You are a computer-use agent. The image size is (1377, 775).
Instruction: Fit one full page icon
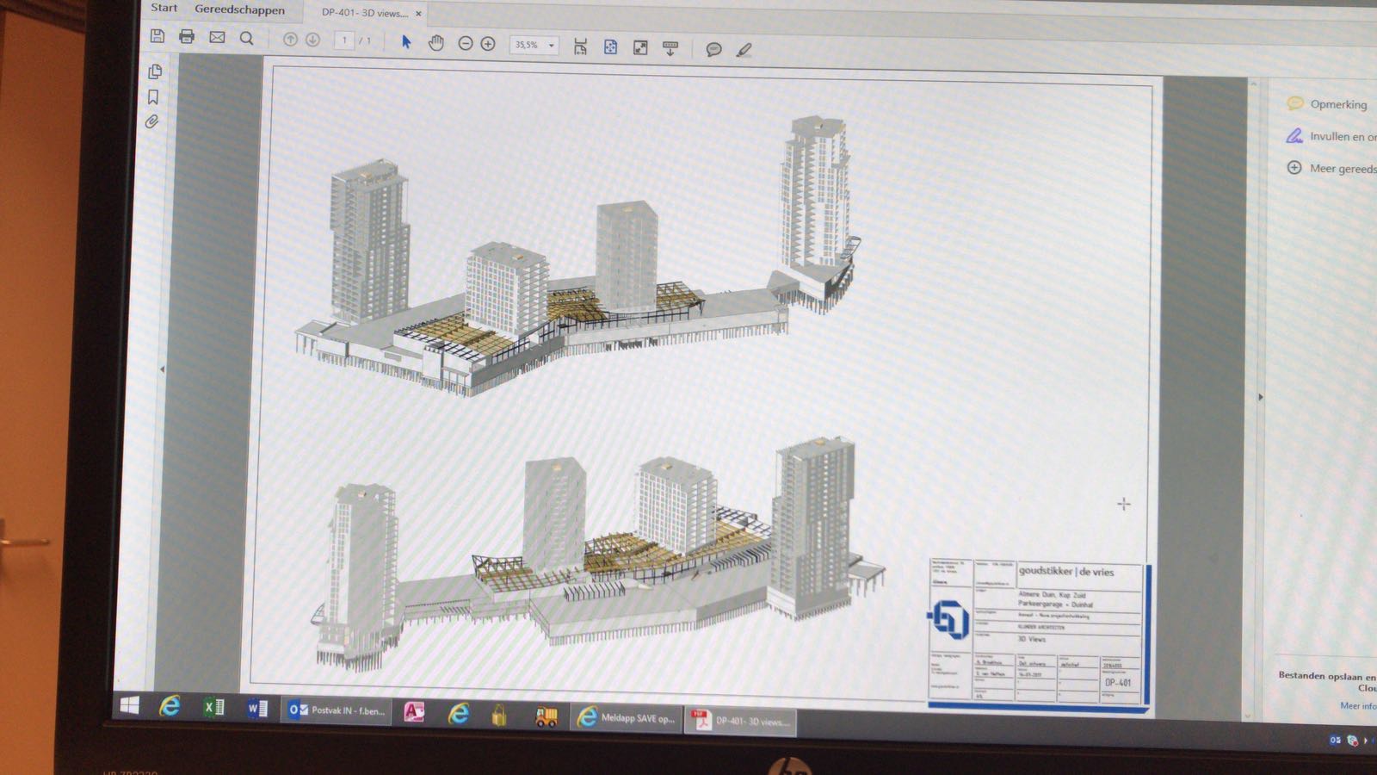click(610, 47)
